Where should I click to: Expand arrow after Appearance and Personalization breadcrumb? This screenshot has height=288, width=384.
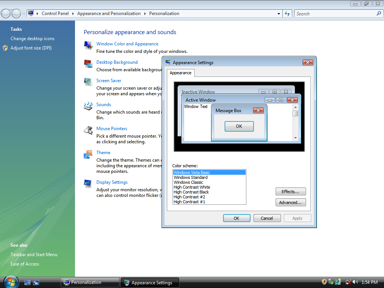click(145, 13)
